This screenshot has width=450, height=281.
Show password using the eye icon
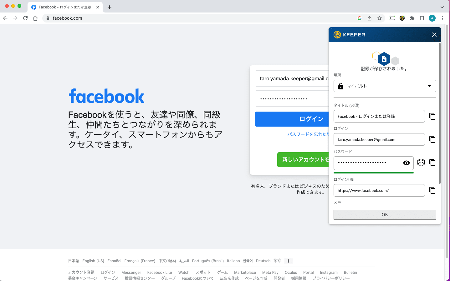click(x=407, y=163)
